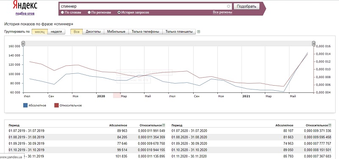The width and height of the screenshot is (339, 159).
Task: Click the period 01.08.2019 - 31.08.2019
Action: 27,137
